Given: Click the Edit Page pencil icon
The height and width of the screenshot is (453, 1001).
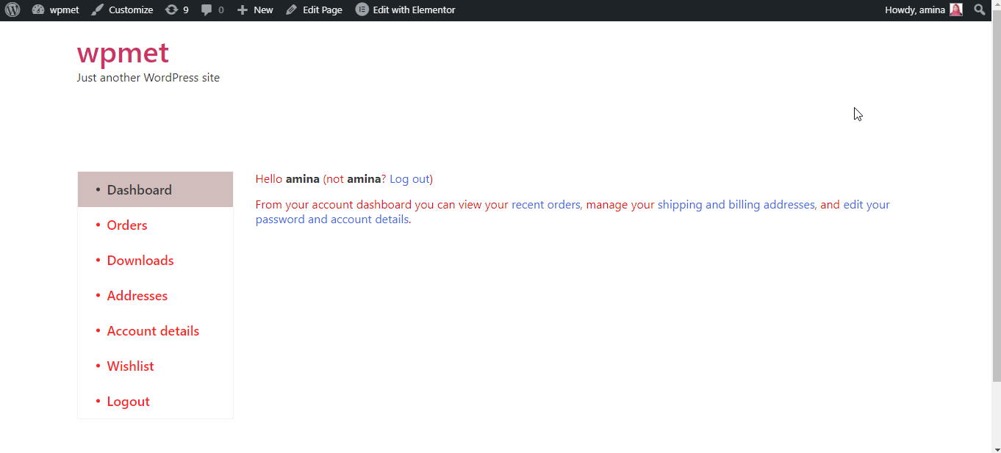Looking at the screenshot, I should (292, 10).
